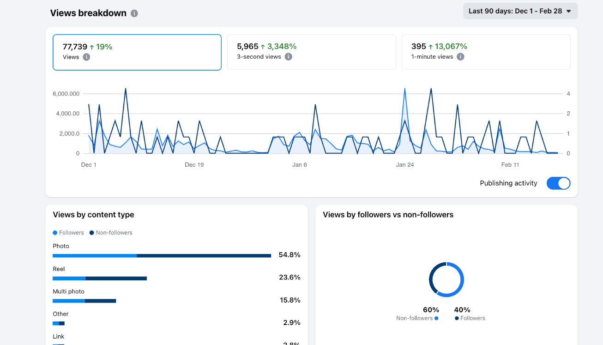This screenshot has height=345, width=603.
Task: Click the Multi photo views bar
Action: pyautogui.click(x=84, y=301)
